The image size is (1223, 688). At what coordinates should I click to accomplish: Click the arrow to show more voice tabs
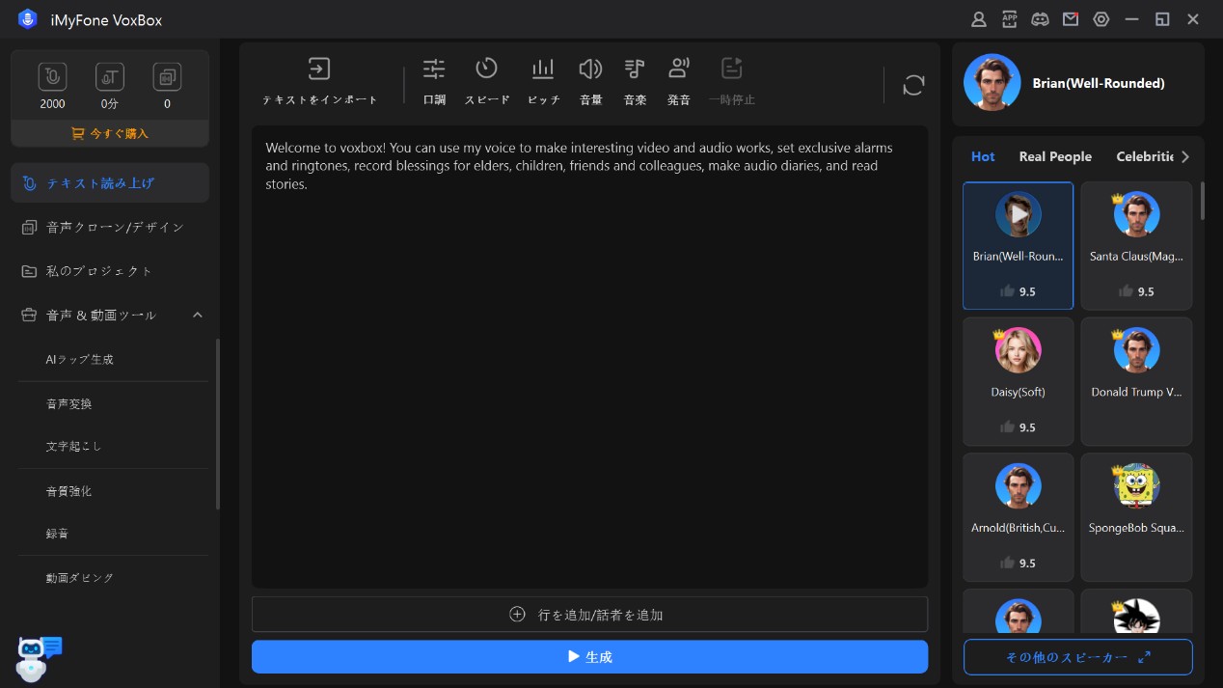click(1185, 156)
